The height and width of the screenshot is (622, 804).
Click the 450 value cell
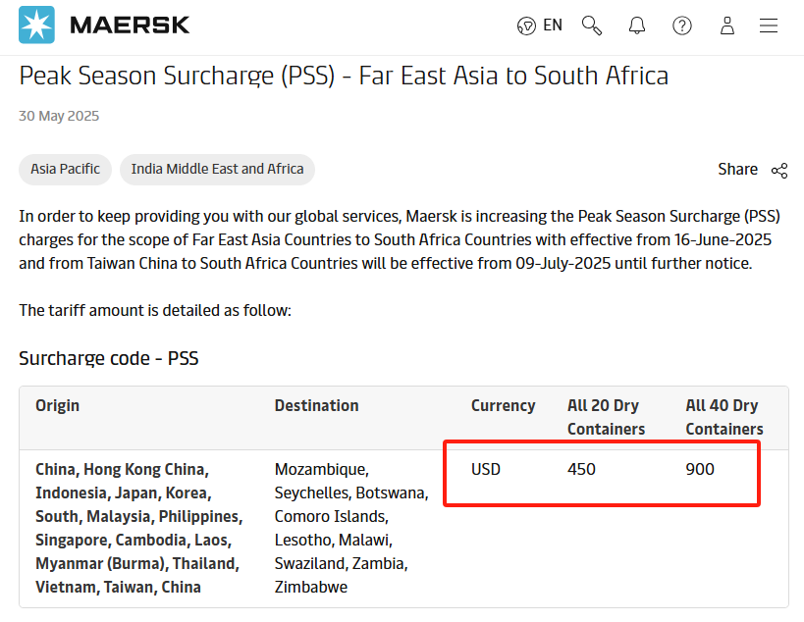click(x=581, y=469)
